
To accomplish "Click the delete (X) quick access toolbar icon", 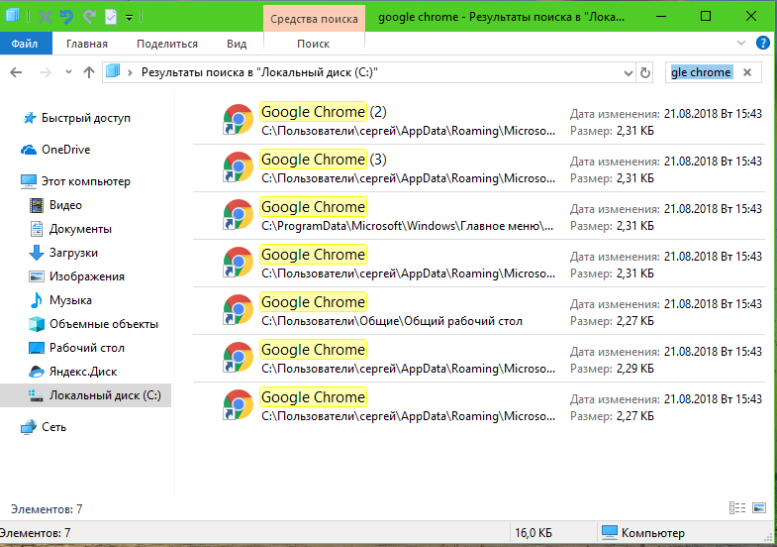I will pos(46,17).
